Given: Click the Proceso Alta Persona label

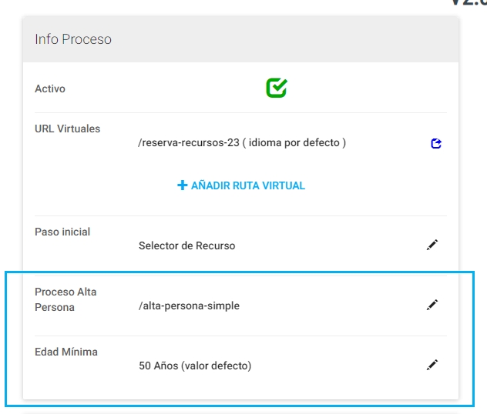Looking at the screenshot, I should [x=65, y=299].
